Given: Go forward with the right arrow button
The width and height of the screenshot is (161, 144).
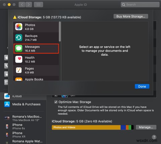Looking at the screenshot, I should point(29,5).
